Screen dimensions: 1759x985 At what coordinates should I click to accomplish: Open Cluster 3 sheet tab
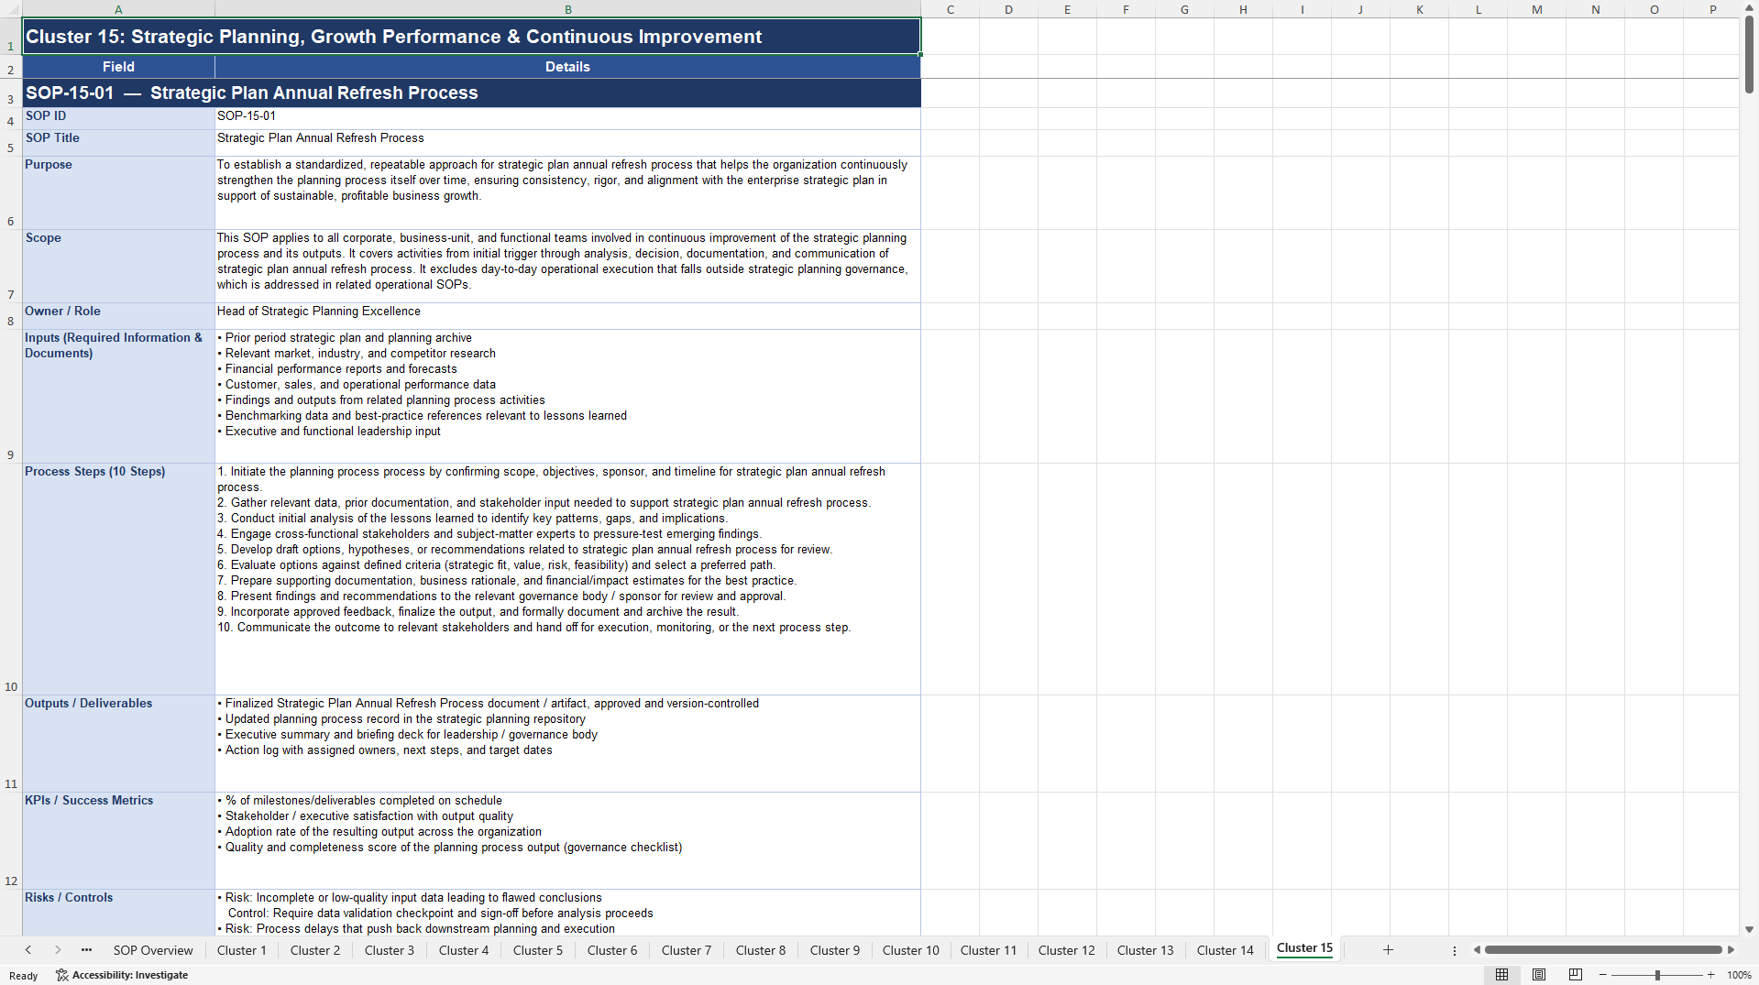390,950
